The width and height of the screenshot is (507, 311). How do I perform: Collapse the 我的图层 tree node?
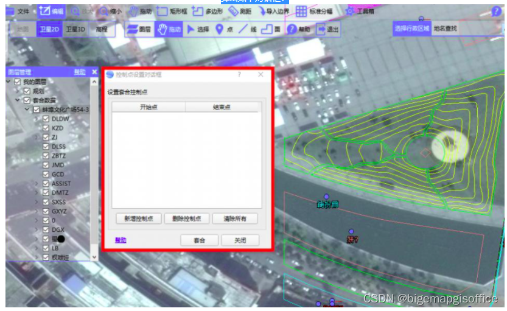click(9, 82)
